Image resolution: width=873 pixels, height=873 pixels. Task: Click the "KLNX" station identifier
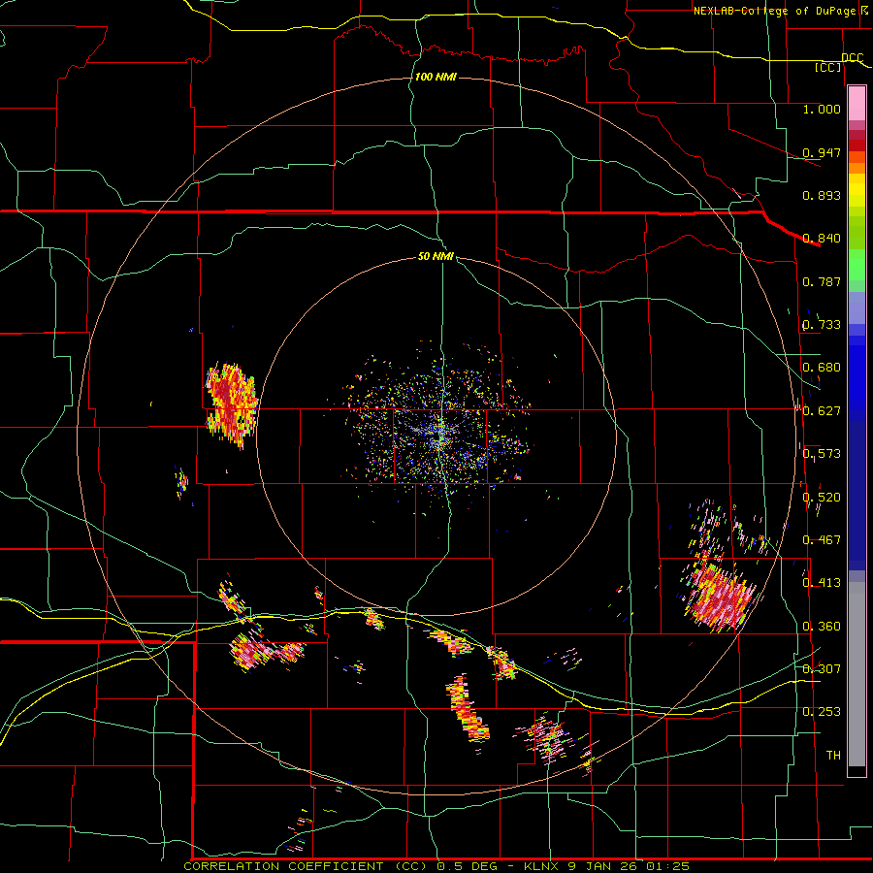coord(542,866)
